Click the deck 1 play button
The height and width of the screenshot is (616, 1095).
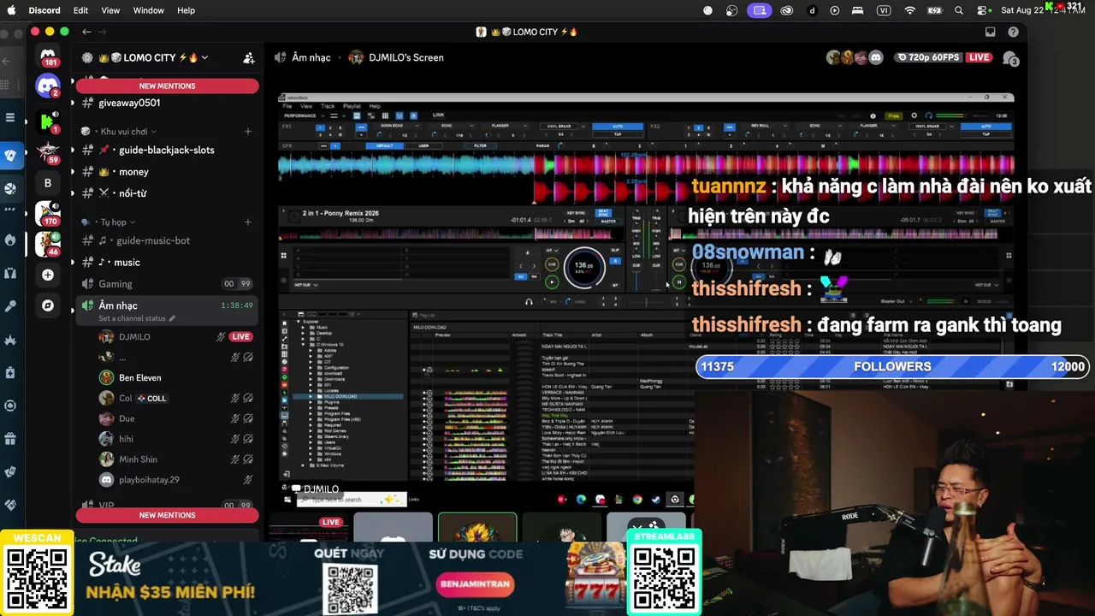tap(552, 281)
